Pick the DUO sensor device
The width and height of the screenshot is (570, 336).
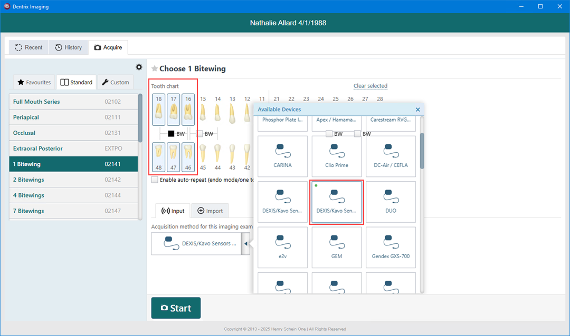pos(391,202)
